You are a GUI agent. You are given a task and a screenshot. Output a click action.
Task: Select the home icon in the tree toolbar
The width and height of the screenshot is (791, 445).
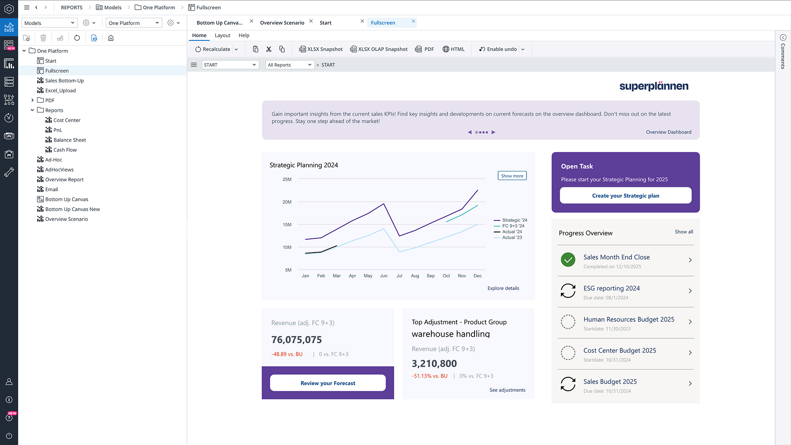(110, 38)
